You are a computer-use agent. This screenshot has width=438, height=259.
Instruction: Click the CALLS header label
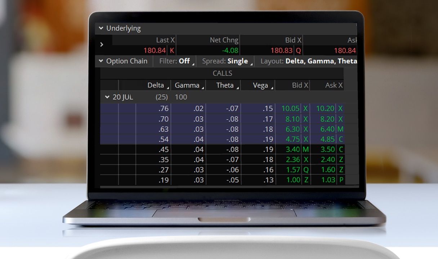(222, 73)
